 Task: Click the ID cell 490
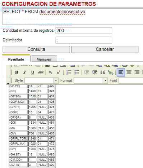pyautogui.click(x=52, y=165)
